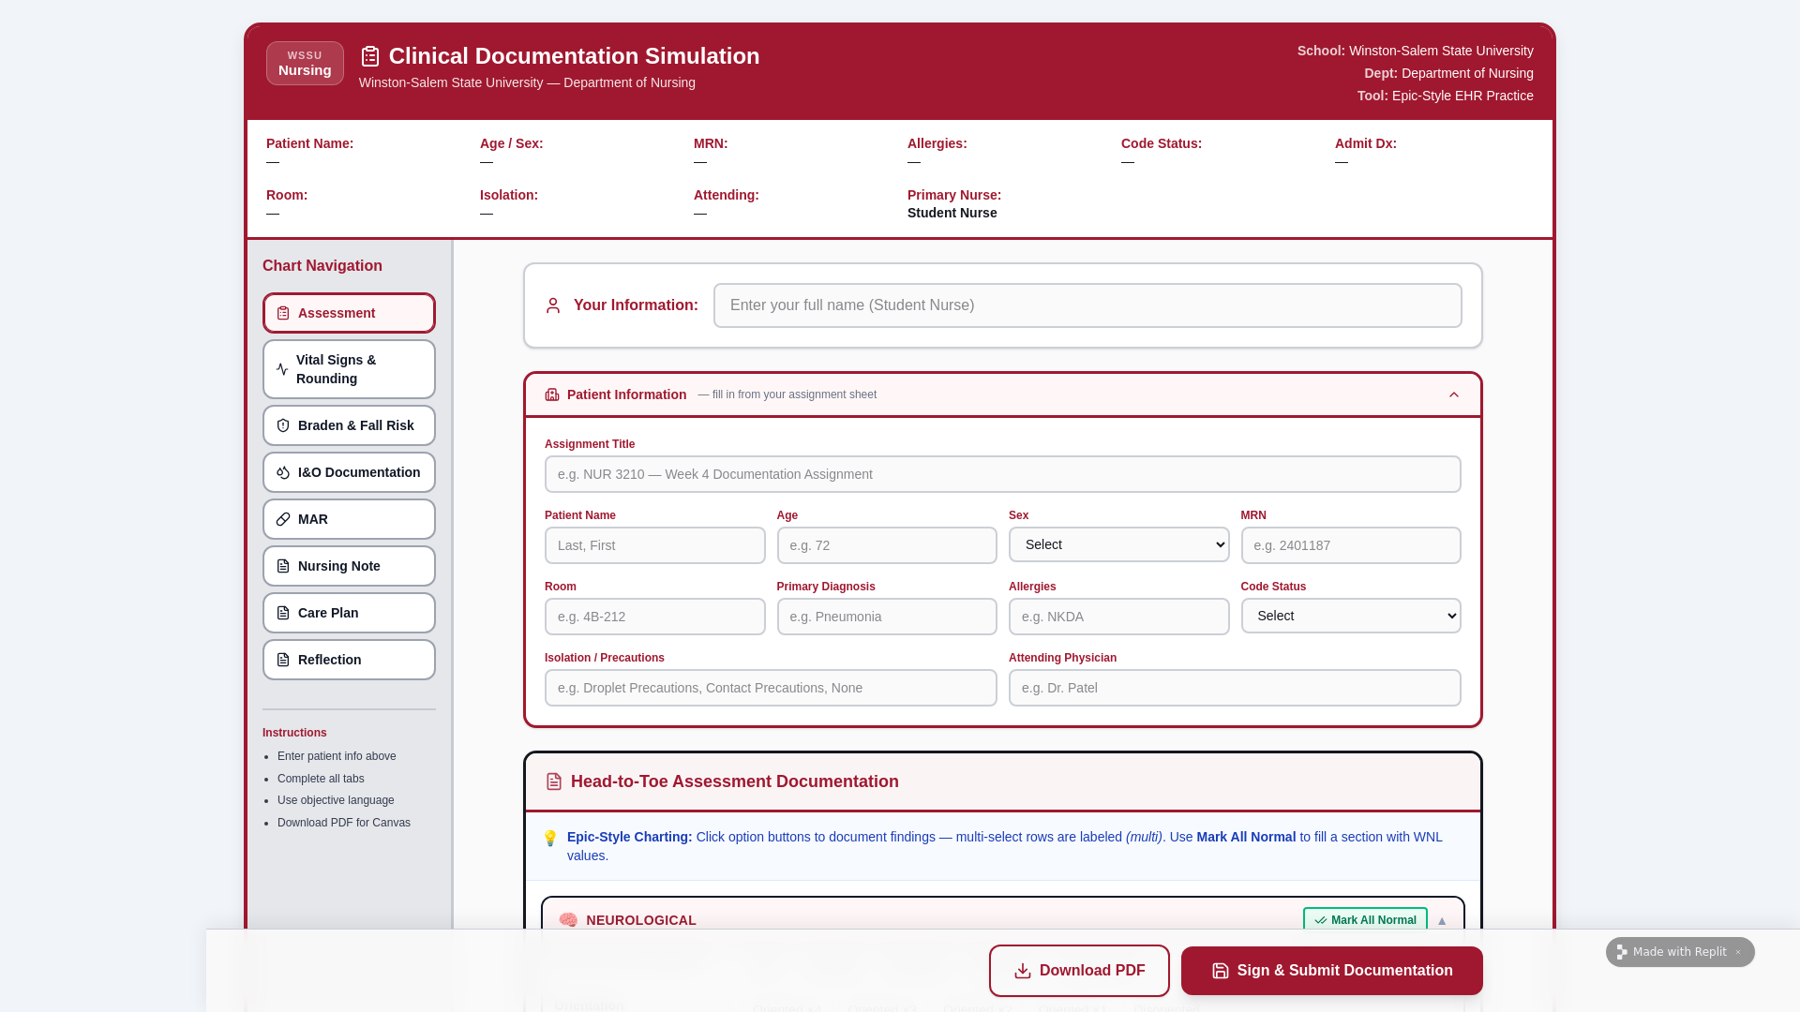The image size is (1800, 1012).
Task: Dismiss the Made with Replit badge
Action: pos(1737,952)
